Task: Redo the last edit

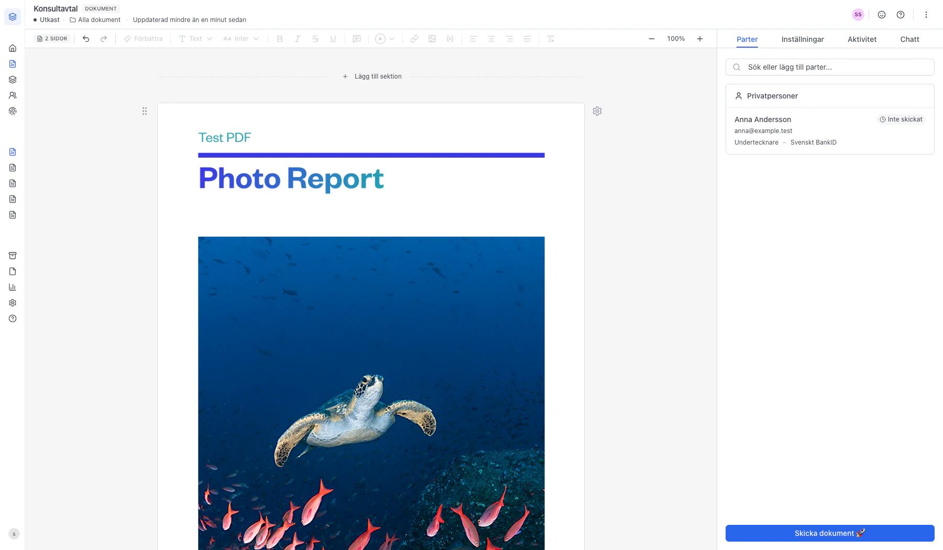Action: (x=104, y=39)
